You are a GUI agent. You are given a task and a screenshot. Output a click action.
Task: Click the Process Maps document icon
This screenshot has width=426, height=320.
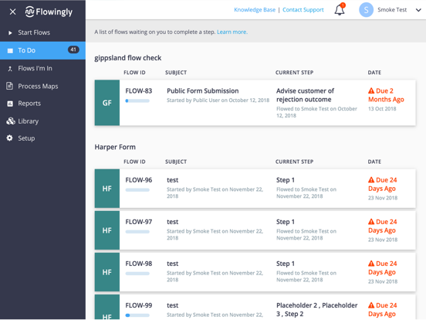(x=10, y=86)
